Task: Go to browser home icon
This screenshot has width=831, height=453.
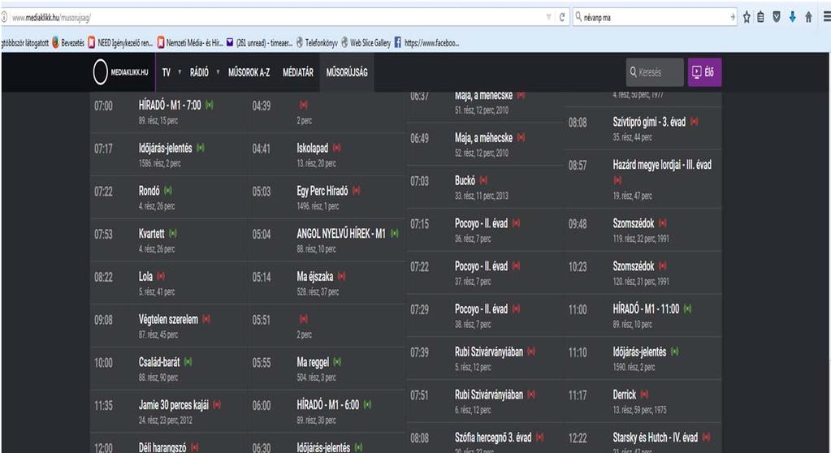Action: click(808, 18)
